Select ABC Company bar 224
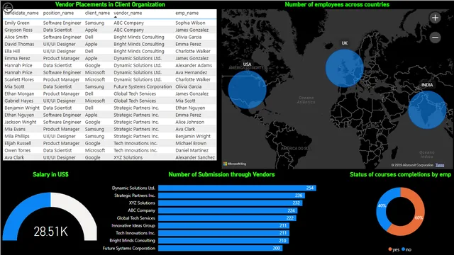 [228, 210]
